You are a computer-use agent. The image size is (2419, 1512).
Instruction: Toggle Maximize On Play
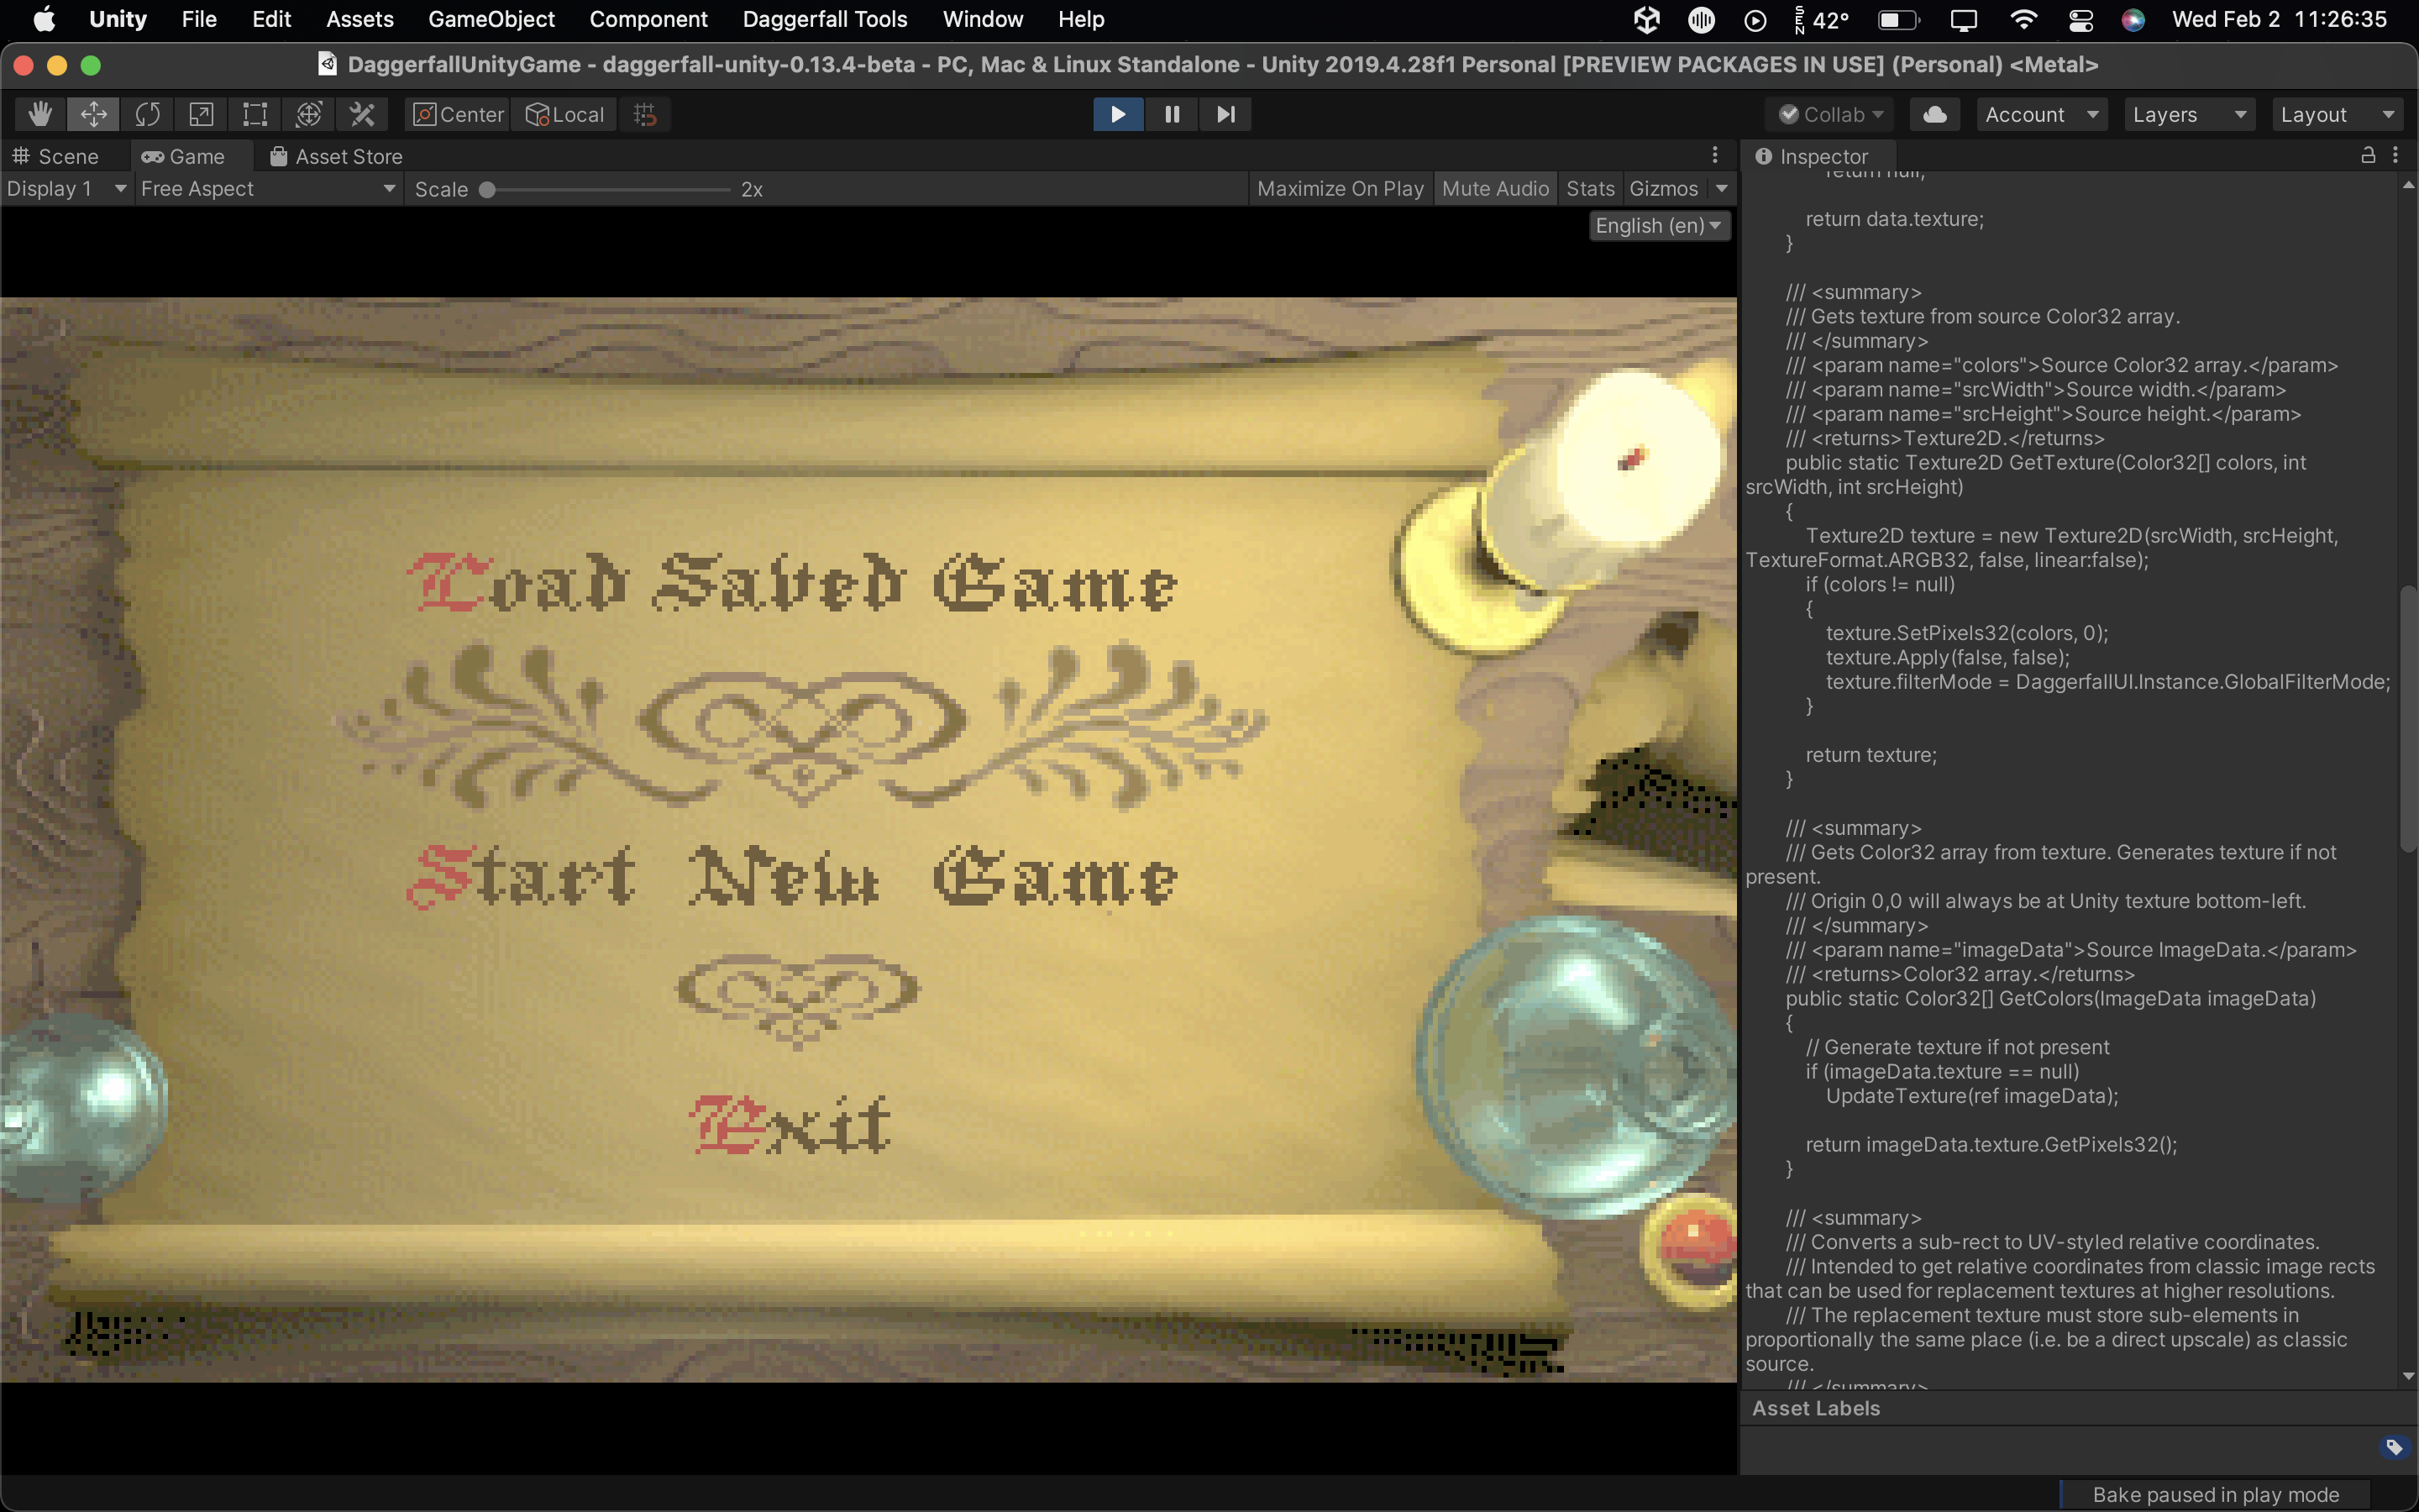click(1341, 188)
